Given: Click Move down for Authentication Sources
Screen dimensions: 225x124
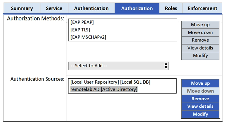Looking at the screenshot, I should 200,91.
